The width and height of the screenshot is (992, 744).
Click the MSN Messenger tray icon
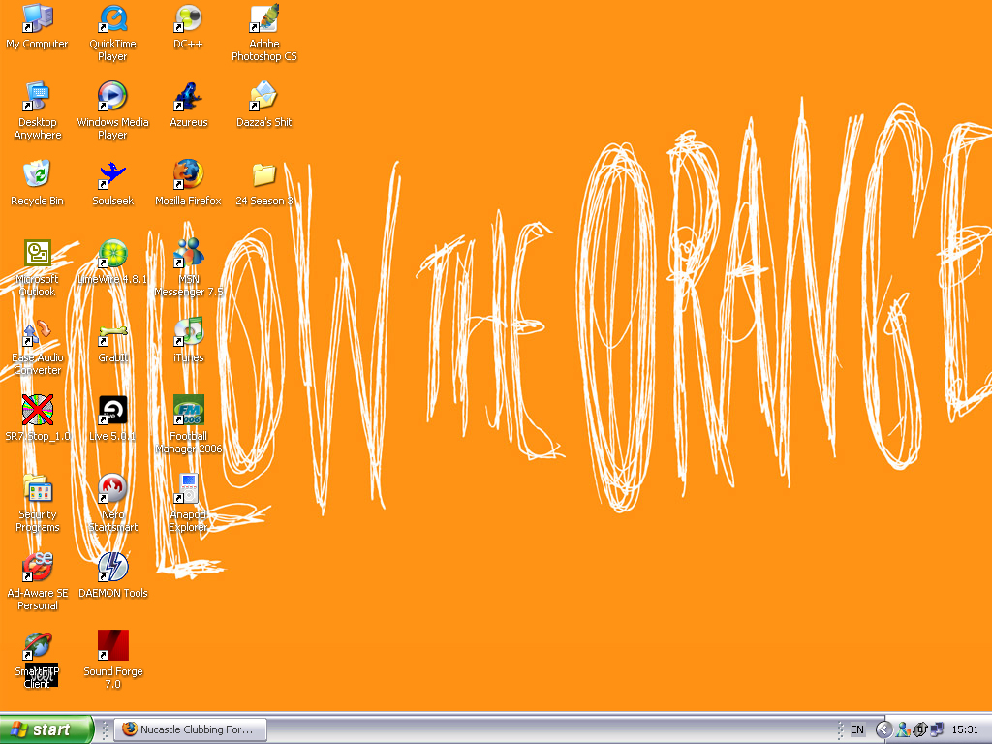(903, 729)
